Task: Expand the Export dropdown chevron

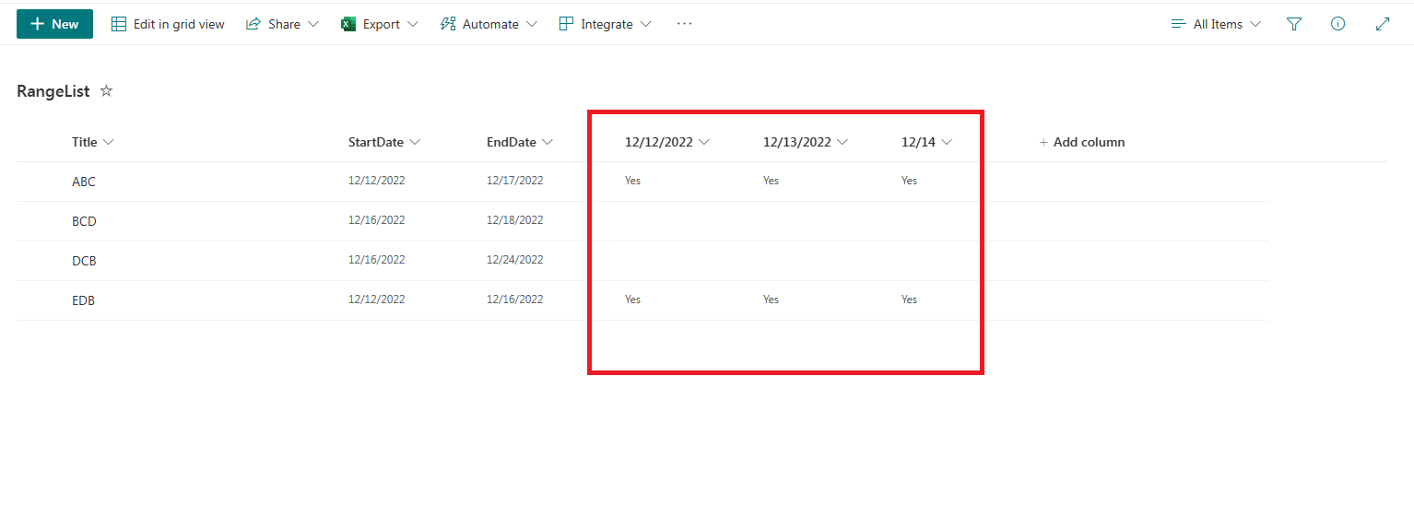Action: click(412, 24)
